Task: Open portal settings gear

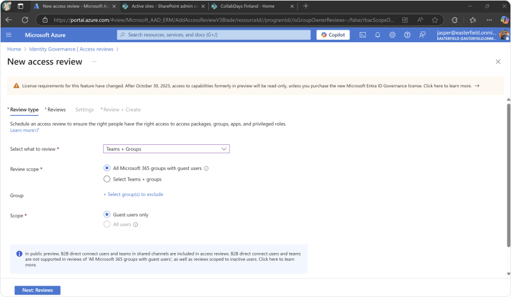Action: click(x=392, y=35)
